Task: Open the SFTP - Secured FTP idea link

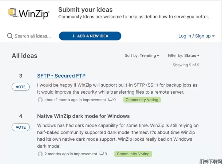Action: coord(61,76)
